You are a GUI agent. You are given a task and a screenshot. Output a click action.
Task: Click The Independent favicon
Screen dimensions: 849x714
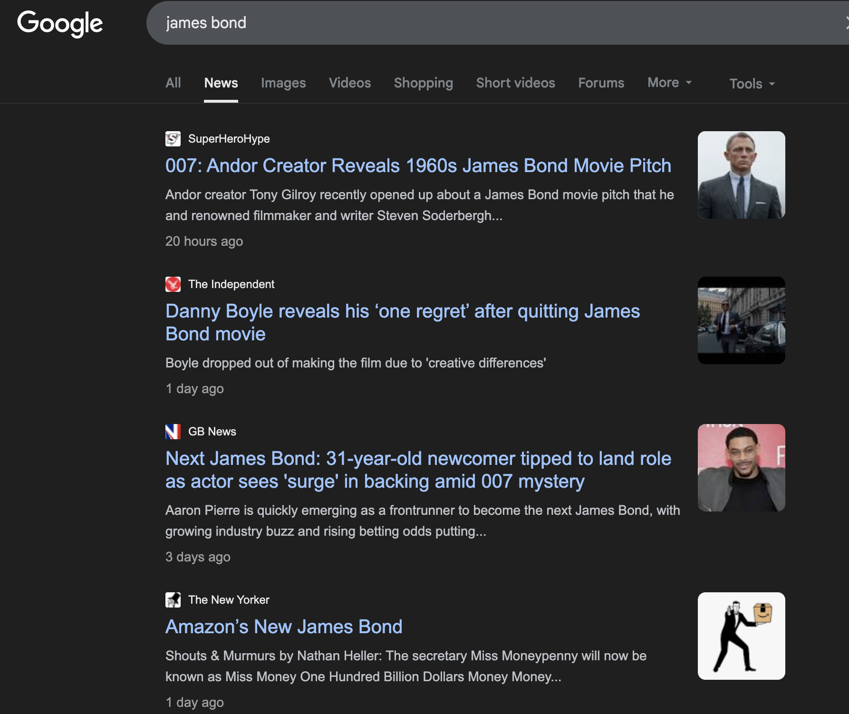click(173, 284)
